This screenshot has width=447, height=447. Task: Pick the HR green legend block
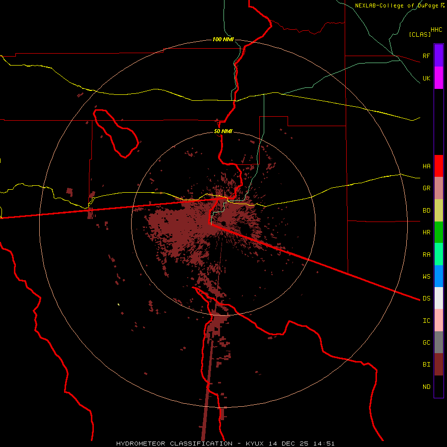[439, 232]
